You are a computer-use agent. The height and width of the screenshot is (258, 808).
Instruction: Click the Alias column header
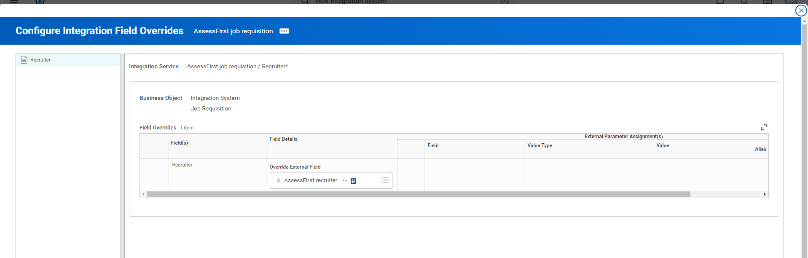760,149
